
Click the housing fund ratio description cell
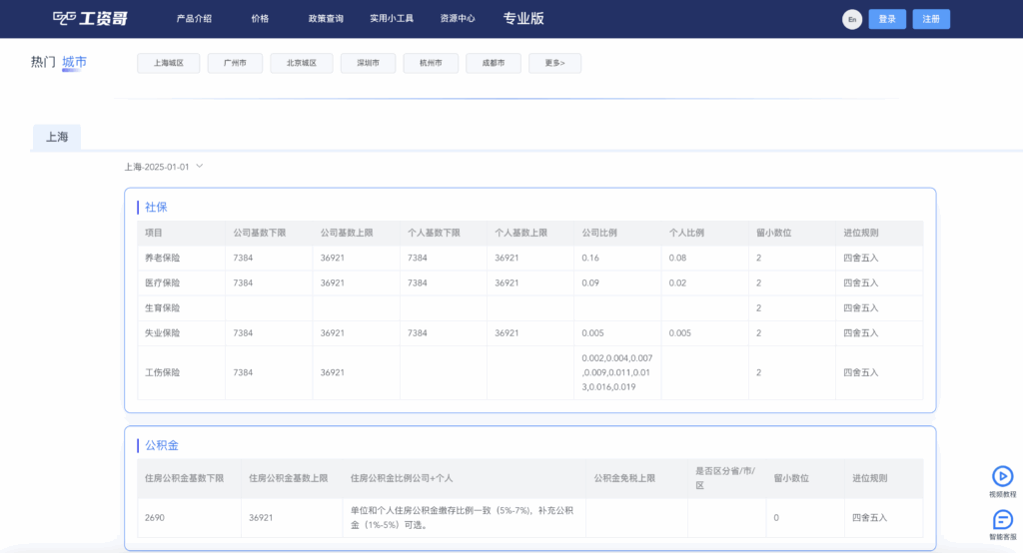pos(464,518)
